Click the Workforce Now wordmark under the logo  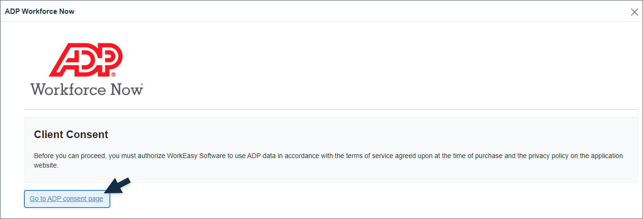click(86, 89)
